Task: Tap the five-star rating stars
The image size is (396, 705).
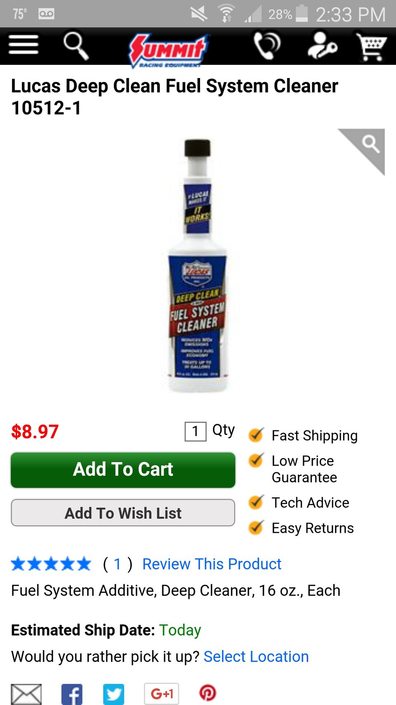Action: 51,564
